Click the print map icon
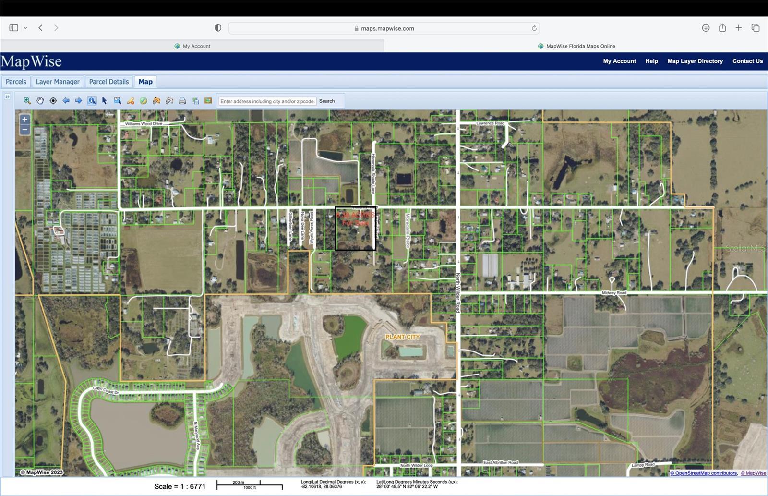This screenshot has width=768, height=496. pyautogui.click(x=182, y=101)
